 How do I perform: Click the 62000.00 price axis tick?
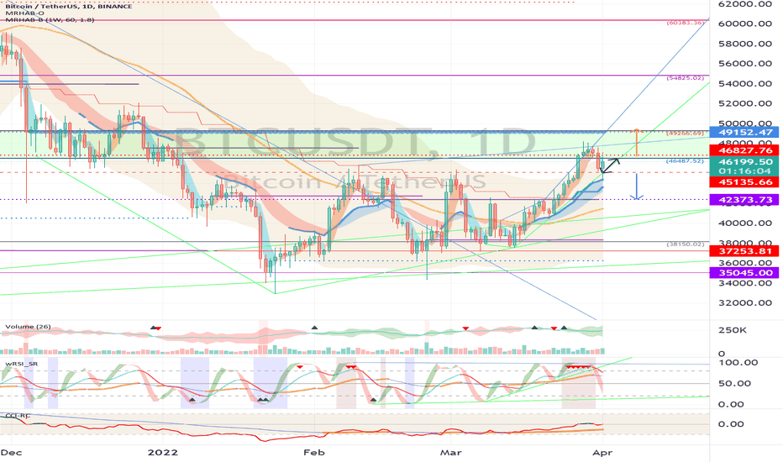[x=745, y=4]
